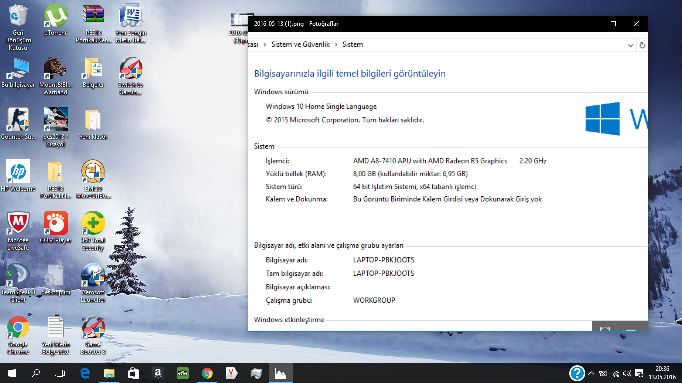The height and width of the screenshot is (383, 682).
Task: Open the McAfee LiveSafe desktop icon
Action: (18, 224)
